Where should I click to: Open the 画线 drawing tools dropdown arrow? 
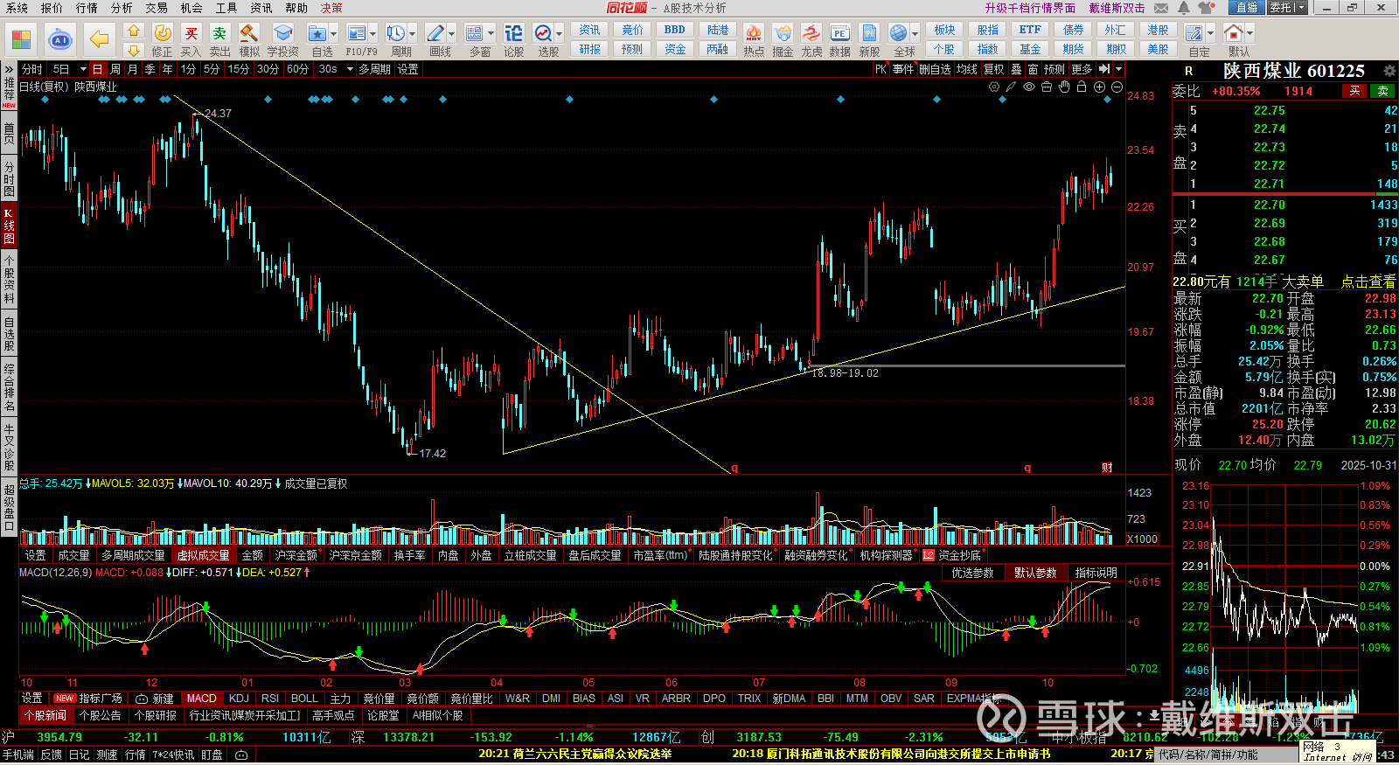[x=452, y=34]
